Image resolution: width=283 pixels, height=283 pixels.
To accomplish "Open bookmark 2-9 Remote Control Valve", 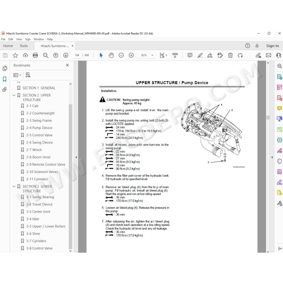I will (x=46, y=165).
